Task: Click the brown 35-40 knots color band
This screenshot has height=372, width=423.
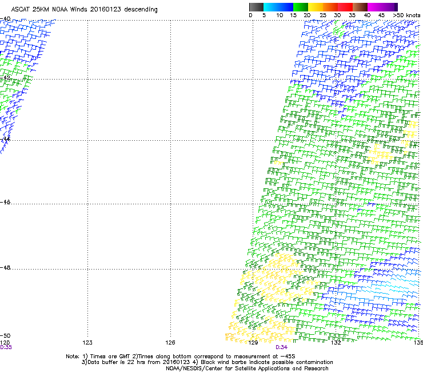Action: coord(360,7)
